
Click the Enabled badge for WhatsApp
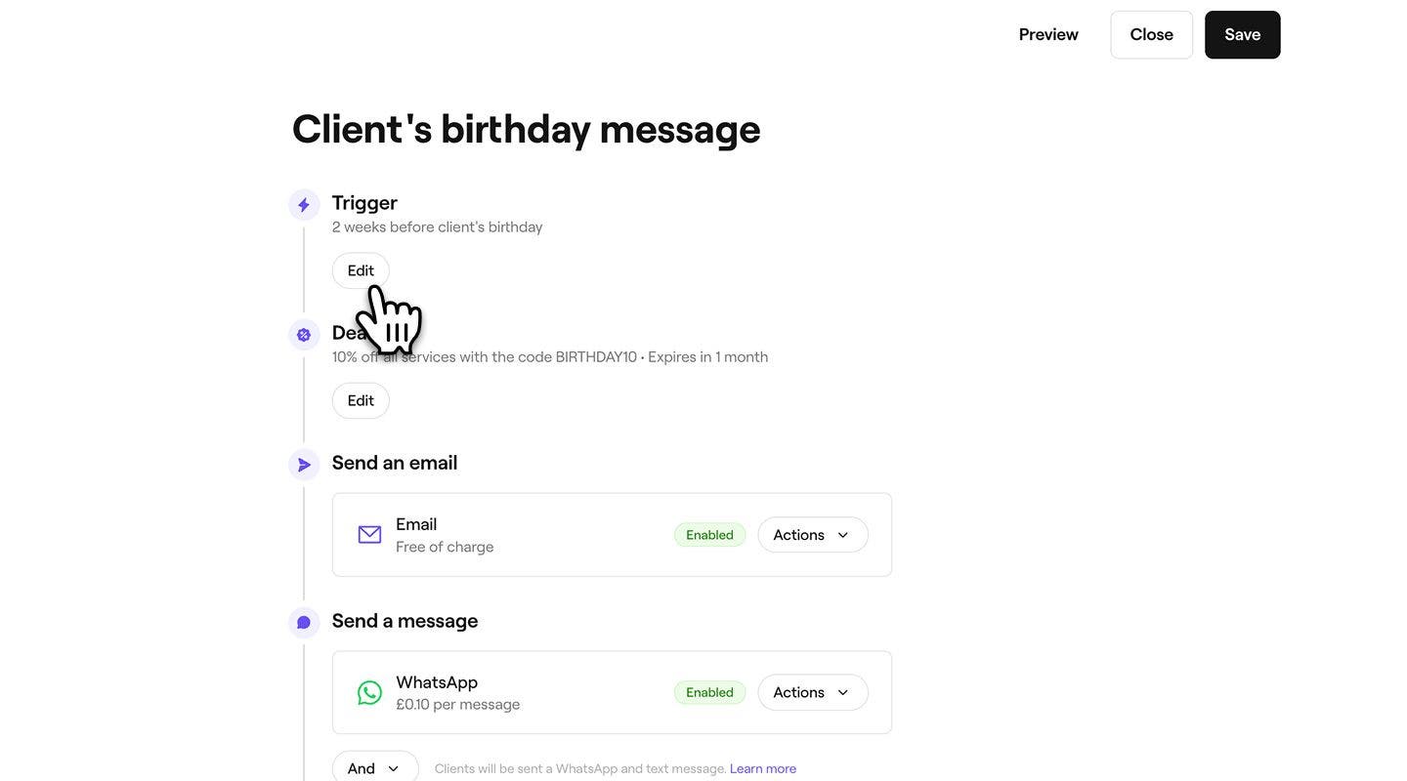point(709,692)
